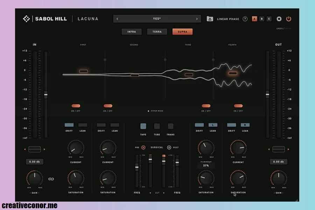Click the THIRD band handle on the graph

189,75
